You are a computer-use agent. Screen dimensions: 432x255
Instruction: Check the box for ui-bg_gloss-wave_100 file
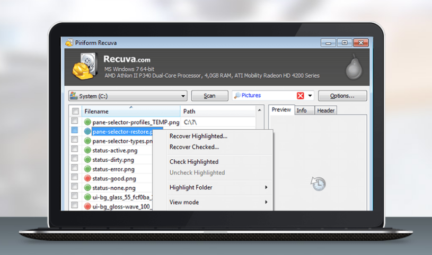[74, 205]
